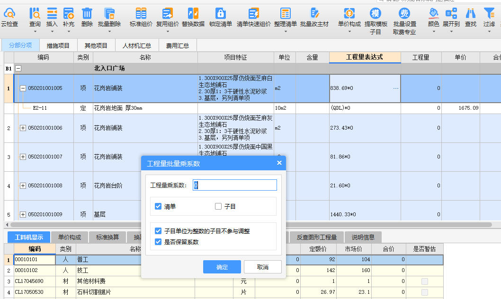501x299 pixels.
Task: Open the 标准换算 bottom tab
Action: coord(107,237)
